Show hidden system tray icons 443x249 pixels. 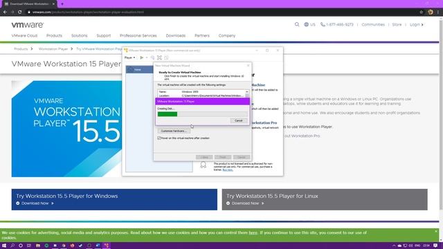click(394, 246)
